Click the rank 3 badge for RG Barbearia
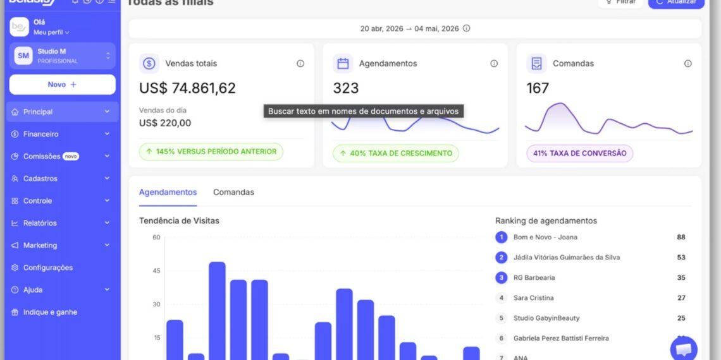 [x=501, y=278]
